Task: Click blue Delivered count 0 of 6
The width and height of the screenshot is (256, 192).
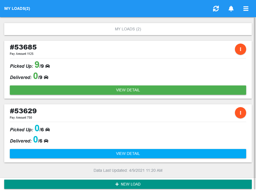Action: pos(35,139)
